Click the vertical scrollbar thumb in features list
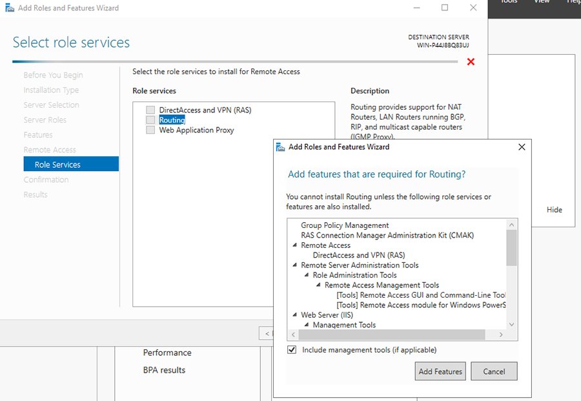Viewport: 581px width, 401px height. (x=511, y=249)
